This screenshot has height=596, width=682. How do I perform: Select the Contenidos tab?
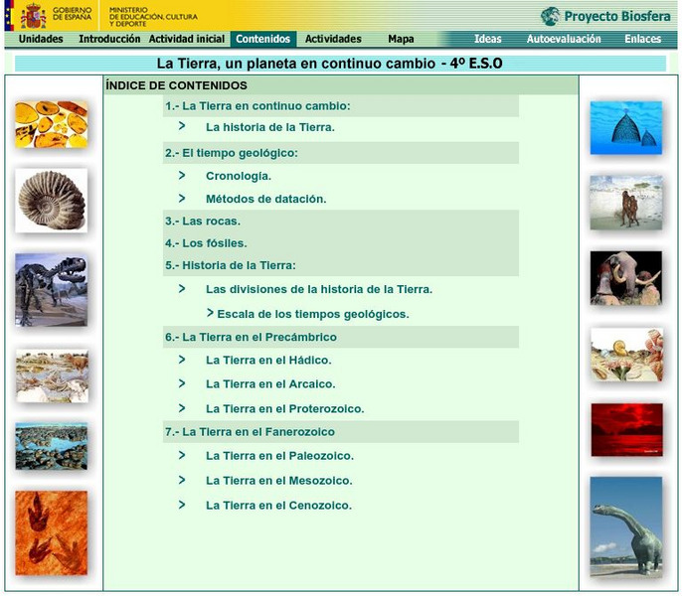click(263, 39)
